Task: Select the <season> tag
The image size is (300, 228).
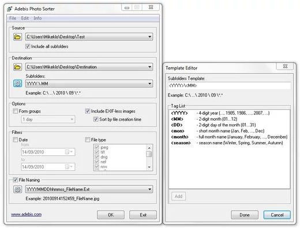Action: coord(181,143)
